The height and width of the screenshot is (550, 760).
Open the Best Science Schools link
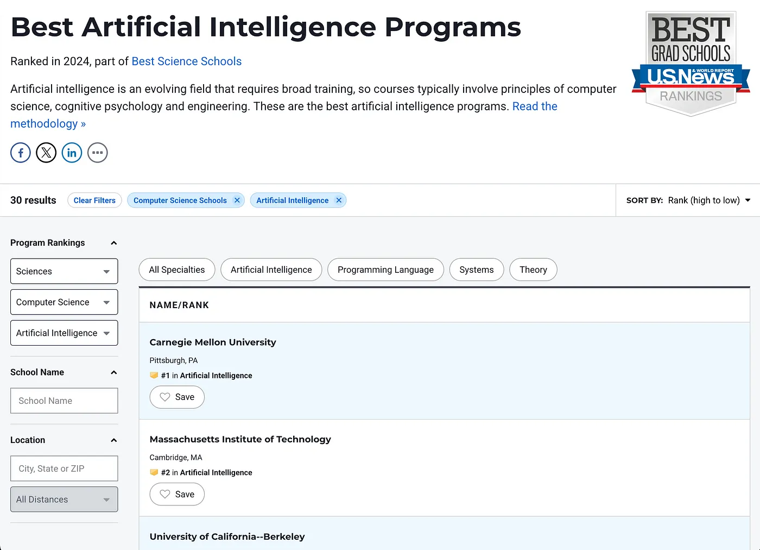[x=187, y=61]
